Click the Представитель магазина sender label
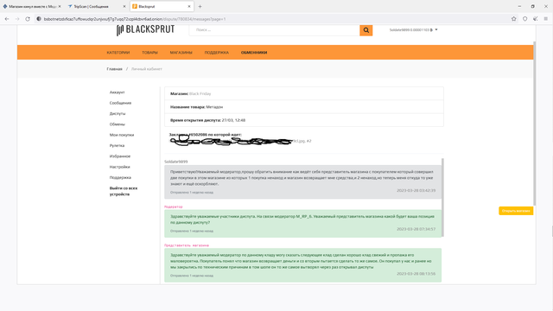The width and height of the screenshot is (553, 311). [x=187, y=245]
